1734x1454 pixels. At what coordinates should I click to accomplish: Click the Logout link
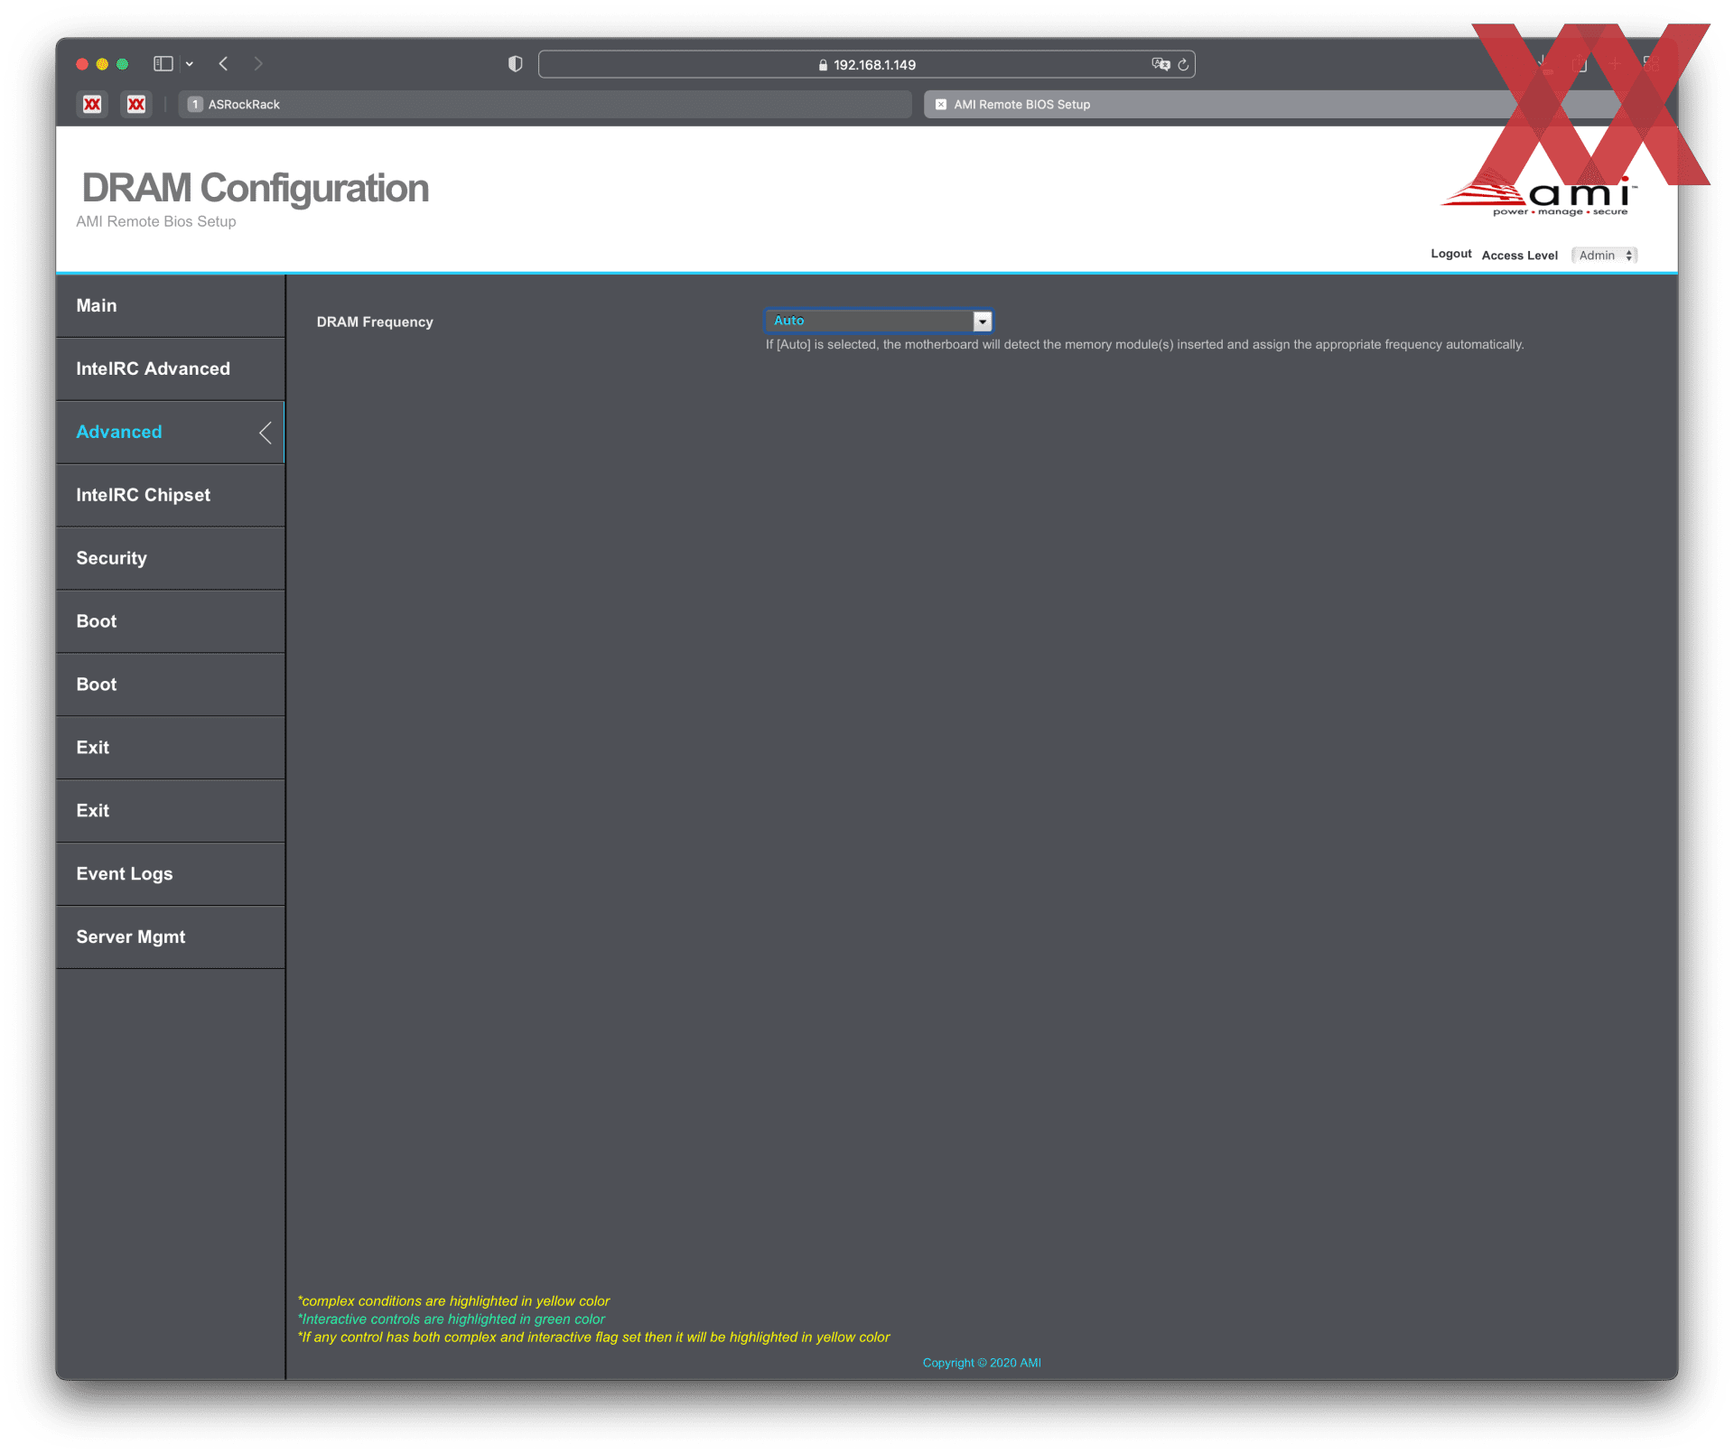pyautogui.click(x=1450, y=254)
